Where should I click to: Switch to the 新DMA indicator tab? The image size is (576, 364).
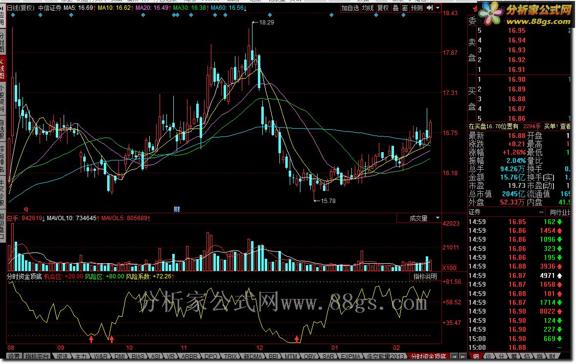point(253,357)
